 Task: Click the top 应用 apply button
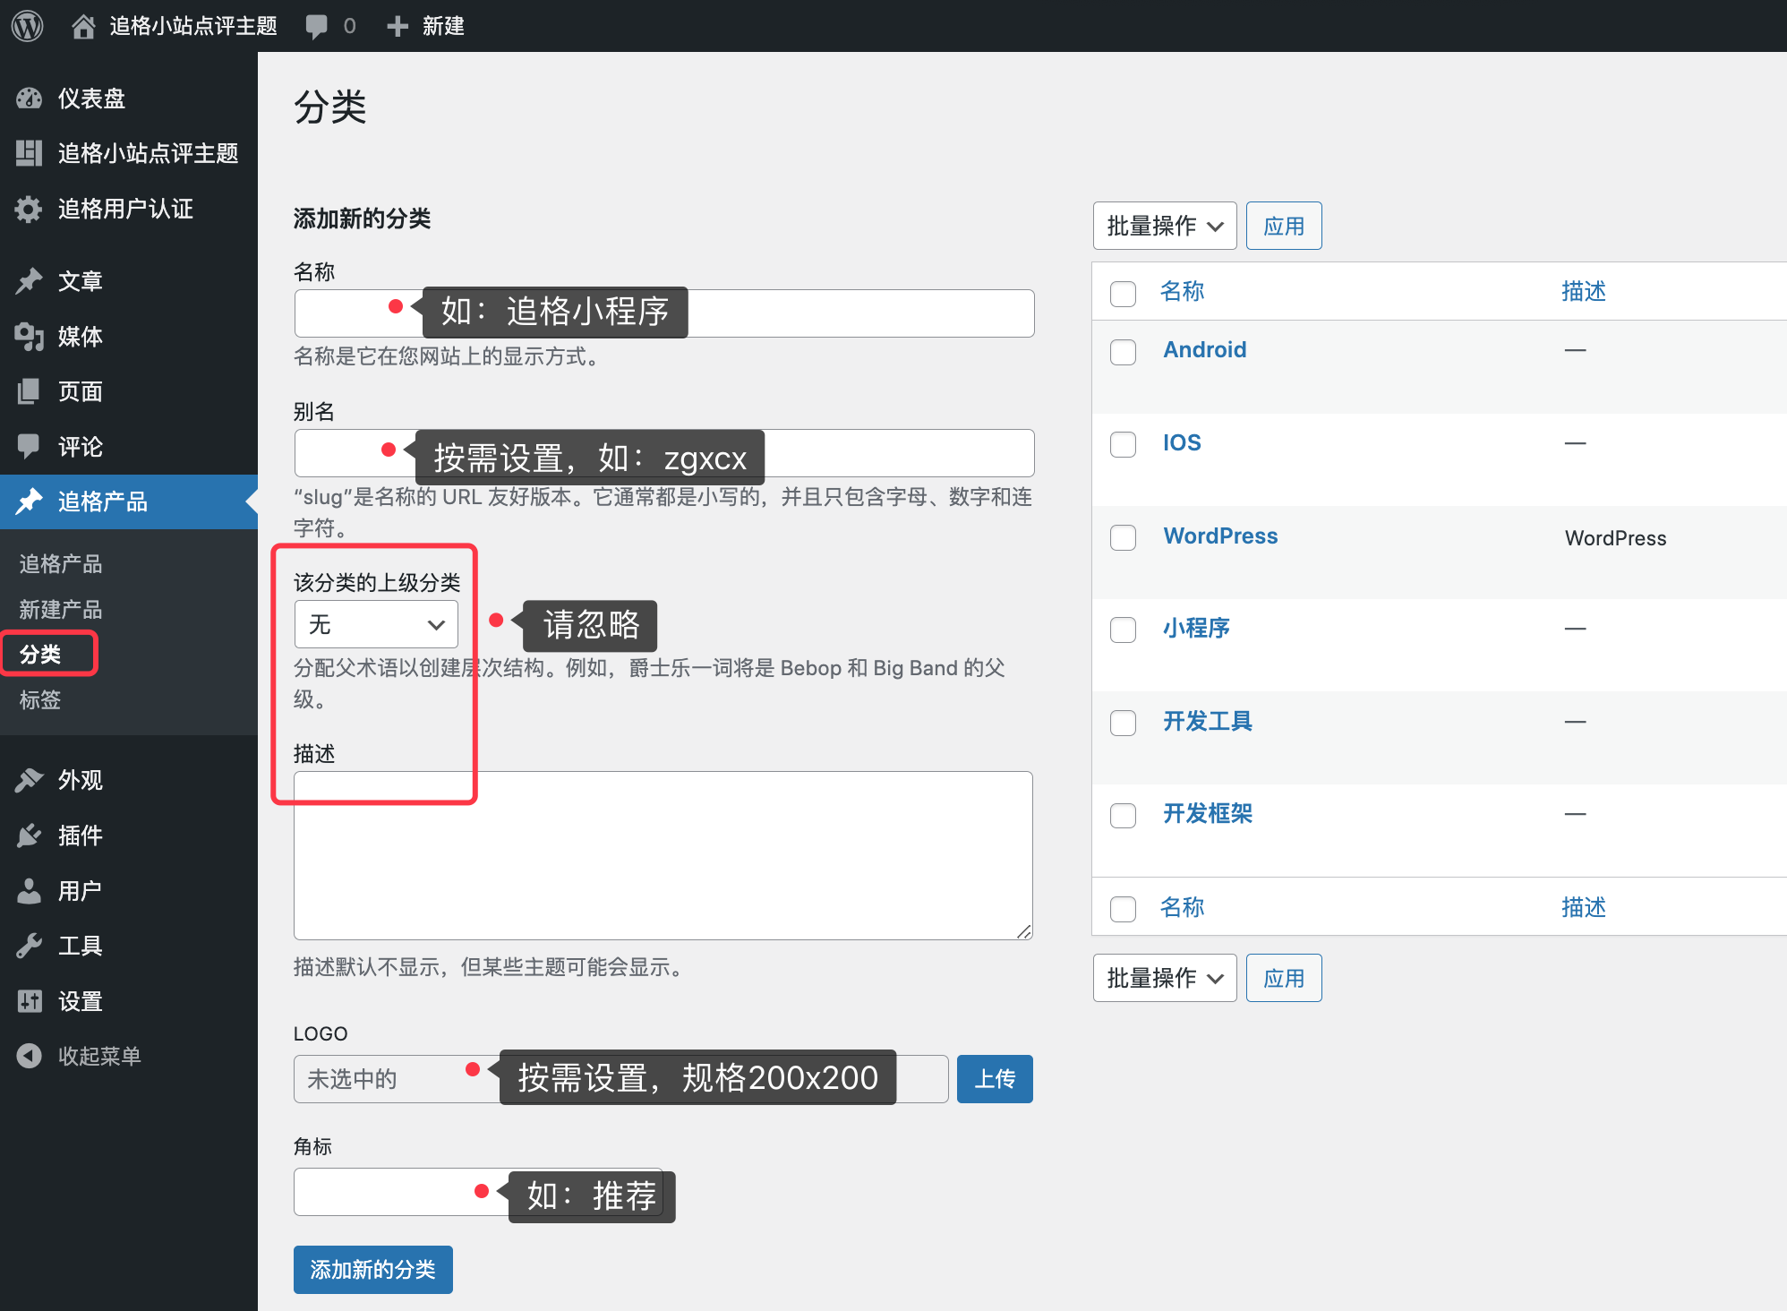[1284, 226]
